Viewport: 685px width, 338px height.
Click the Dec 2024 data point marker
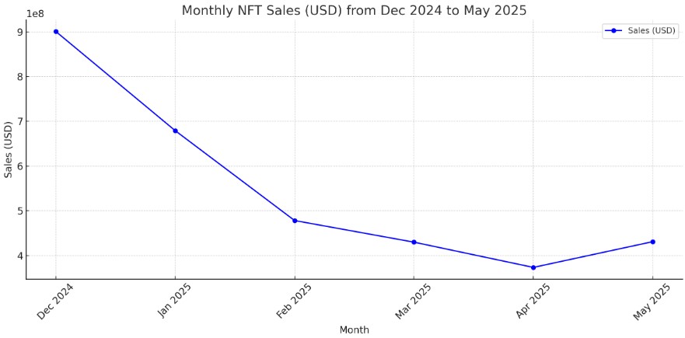tap(56, 32)
